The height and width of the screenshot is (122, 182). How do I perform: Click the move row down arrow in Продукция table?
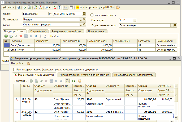click(x=36, y=36)
